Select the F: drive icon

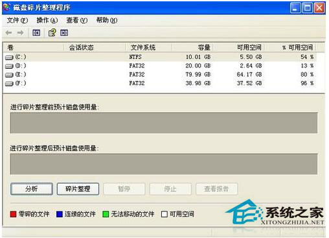[x=9, y=84]
